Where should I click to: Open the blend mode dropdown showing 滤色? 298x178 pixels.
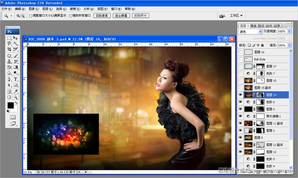pyautogui.click(x=250, y=31)
